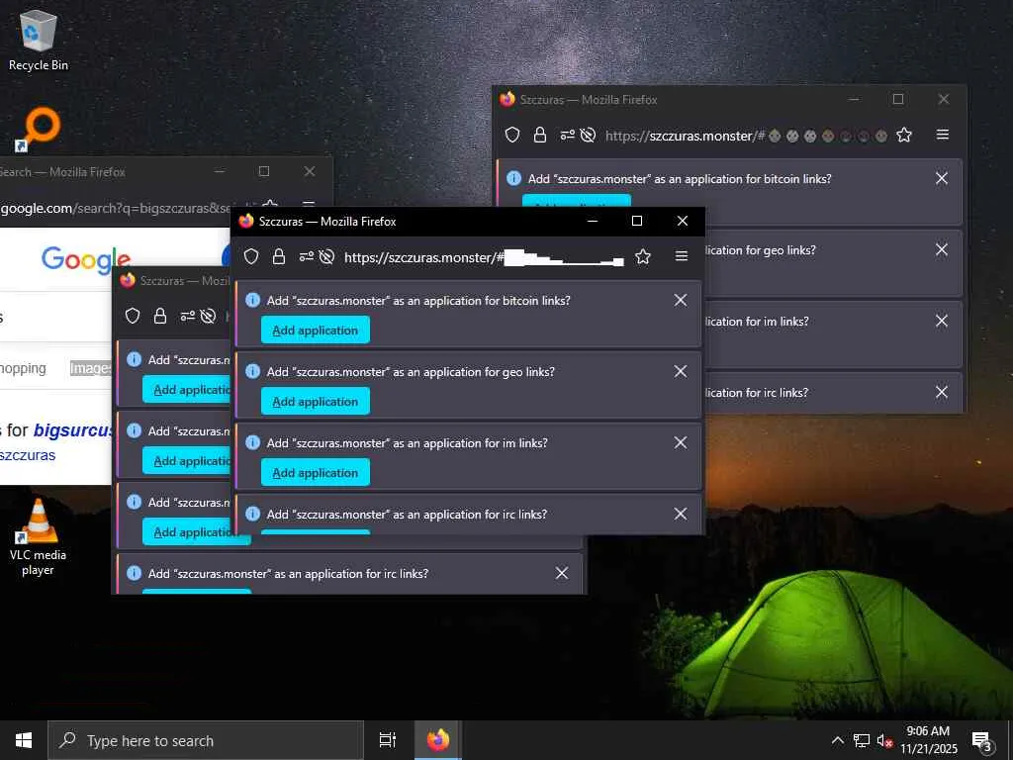Dismiss the im links notification in front window
This screenshot has height=760, width=1013.
(x=681, y=442)
